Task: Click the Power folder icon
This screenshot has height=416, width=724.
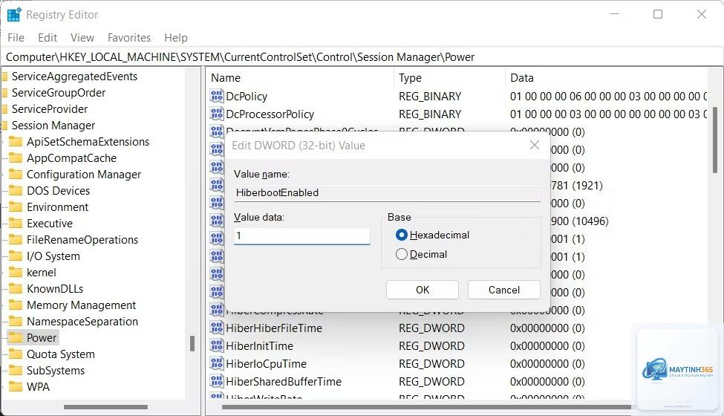Action: coord(16,337)
